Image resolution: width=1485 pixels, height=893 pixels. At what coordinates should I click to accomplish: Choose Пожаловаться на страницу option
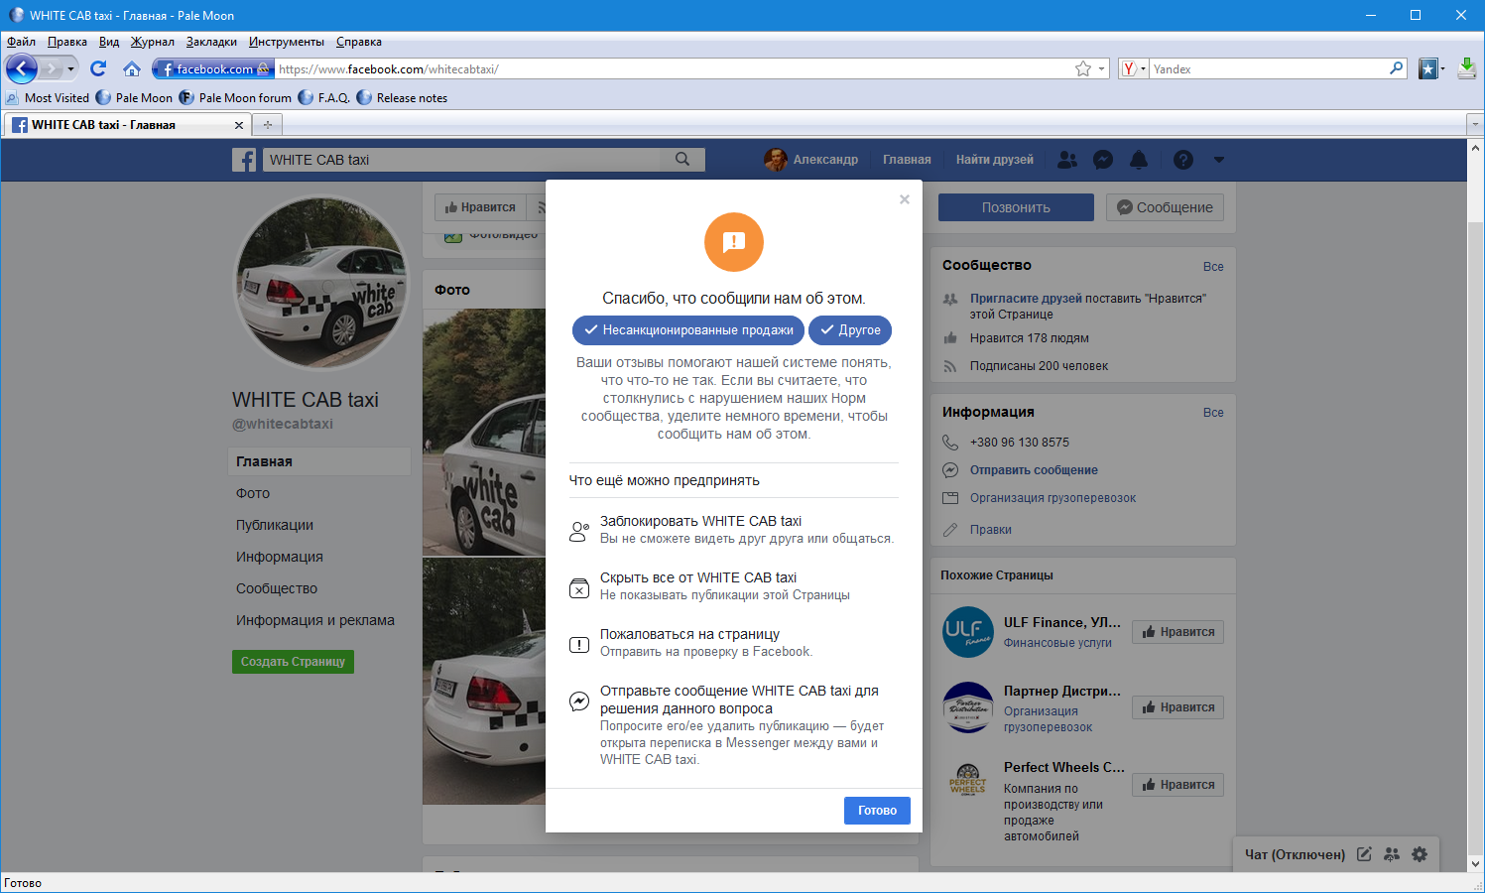(734, 643)
